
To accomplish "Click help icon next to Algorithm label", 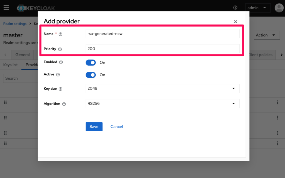I will 64,104.
